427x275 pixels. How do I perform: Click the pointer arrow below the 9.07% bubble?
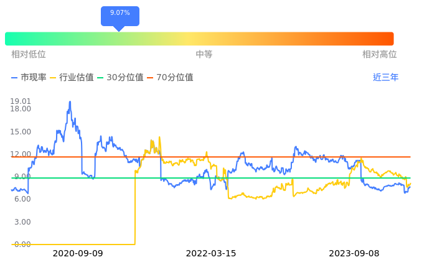[119, 29]
